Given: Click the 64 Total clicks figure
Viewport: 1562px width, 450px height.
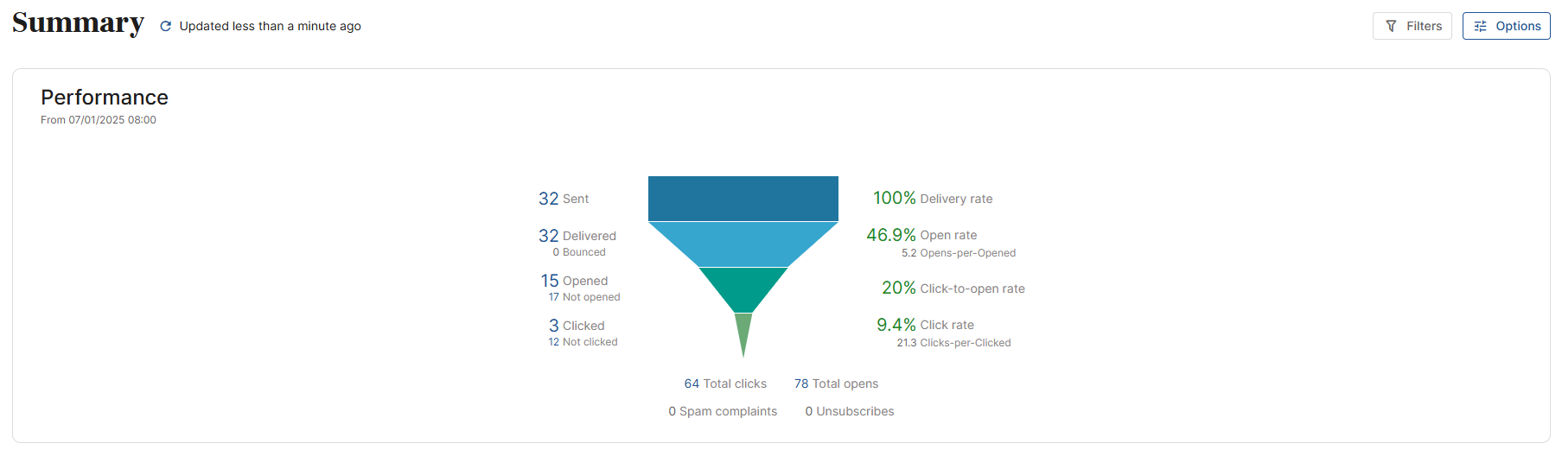Looking at the screenshot, I should pos(724,383).
